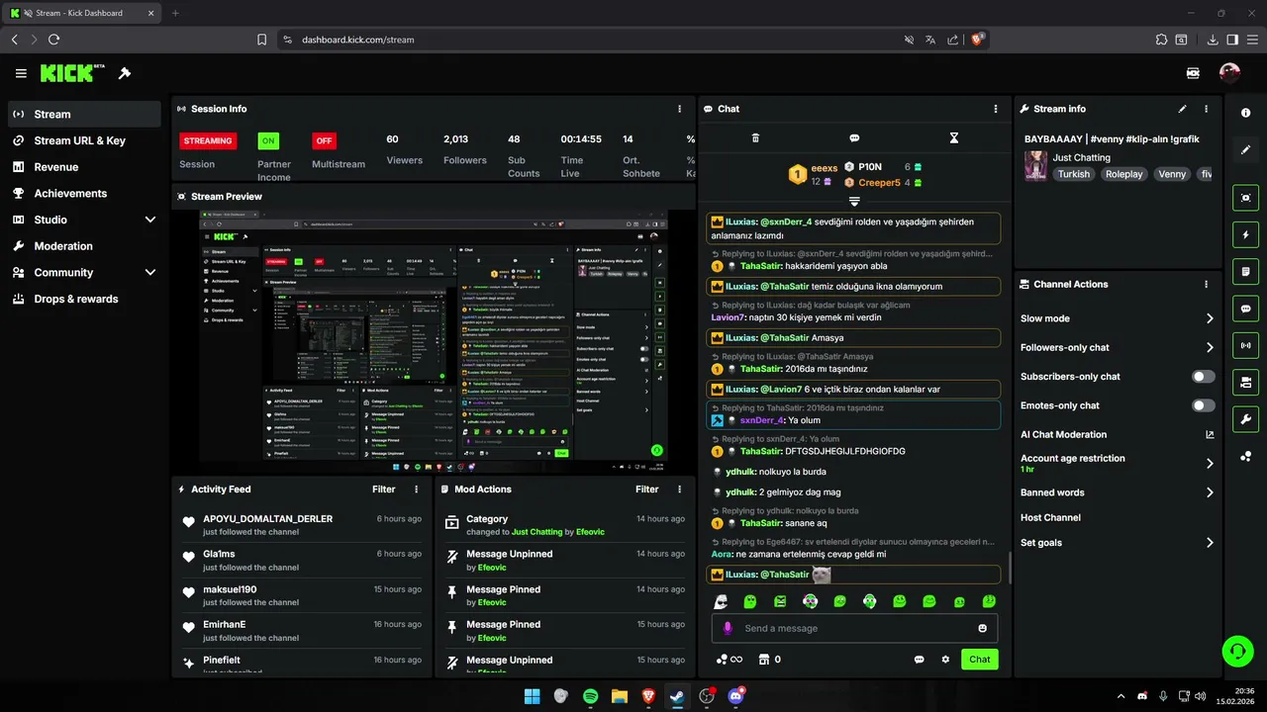Open Banned words chevron
This screenshot has width=1267, height=712.
pos(1210,492)
